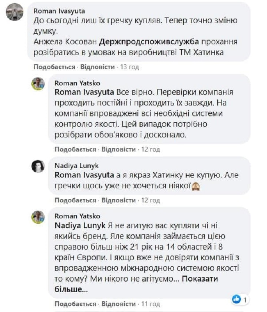Click Roman Yatsko's avatar on first reply
This screenshot has height=312, width=267.
(38, 84)
